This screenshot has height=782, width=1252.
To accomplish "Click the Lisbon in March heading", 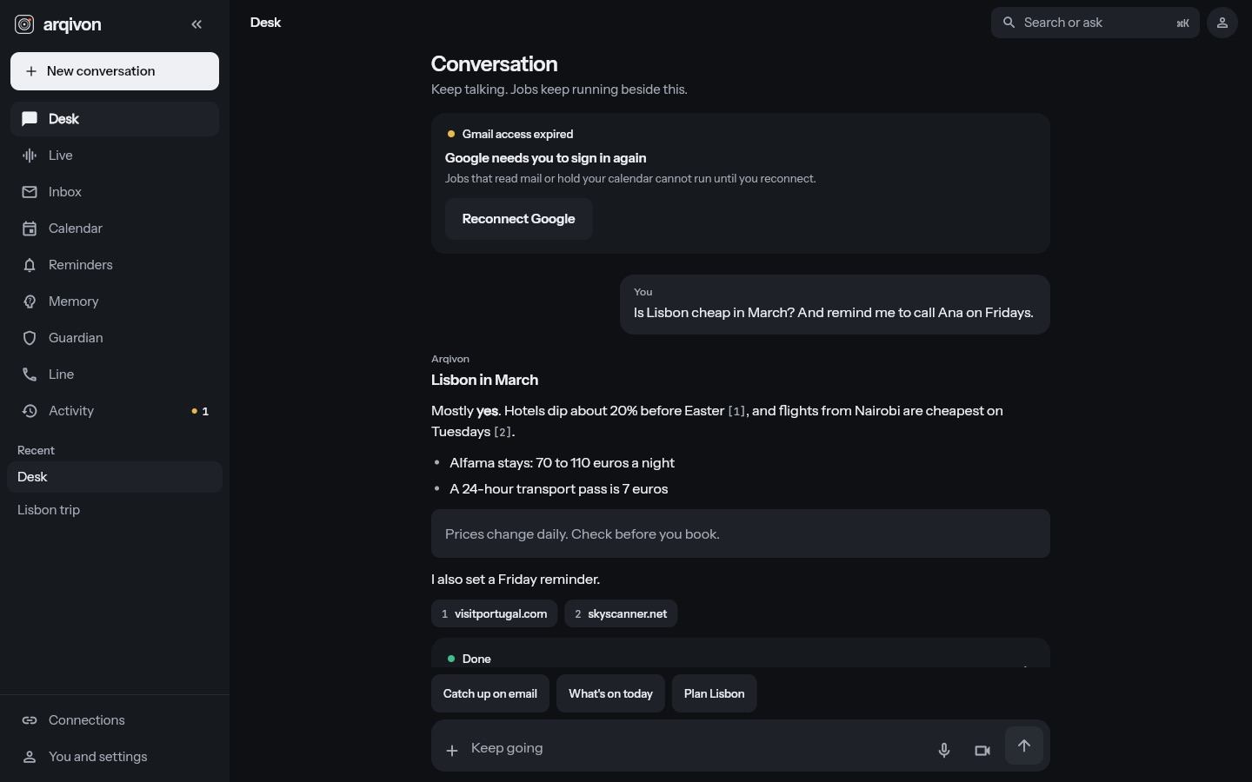I will (x=485, y=380).
